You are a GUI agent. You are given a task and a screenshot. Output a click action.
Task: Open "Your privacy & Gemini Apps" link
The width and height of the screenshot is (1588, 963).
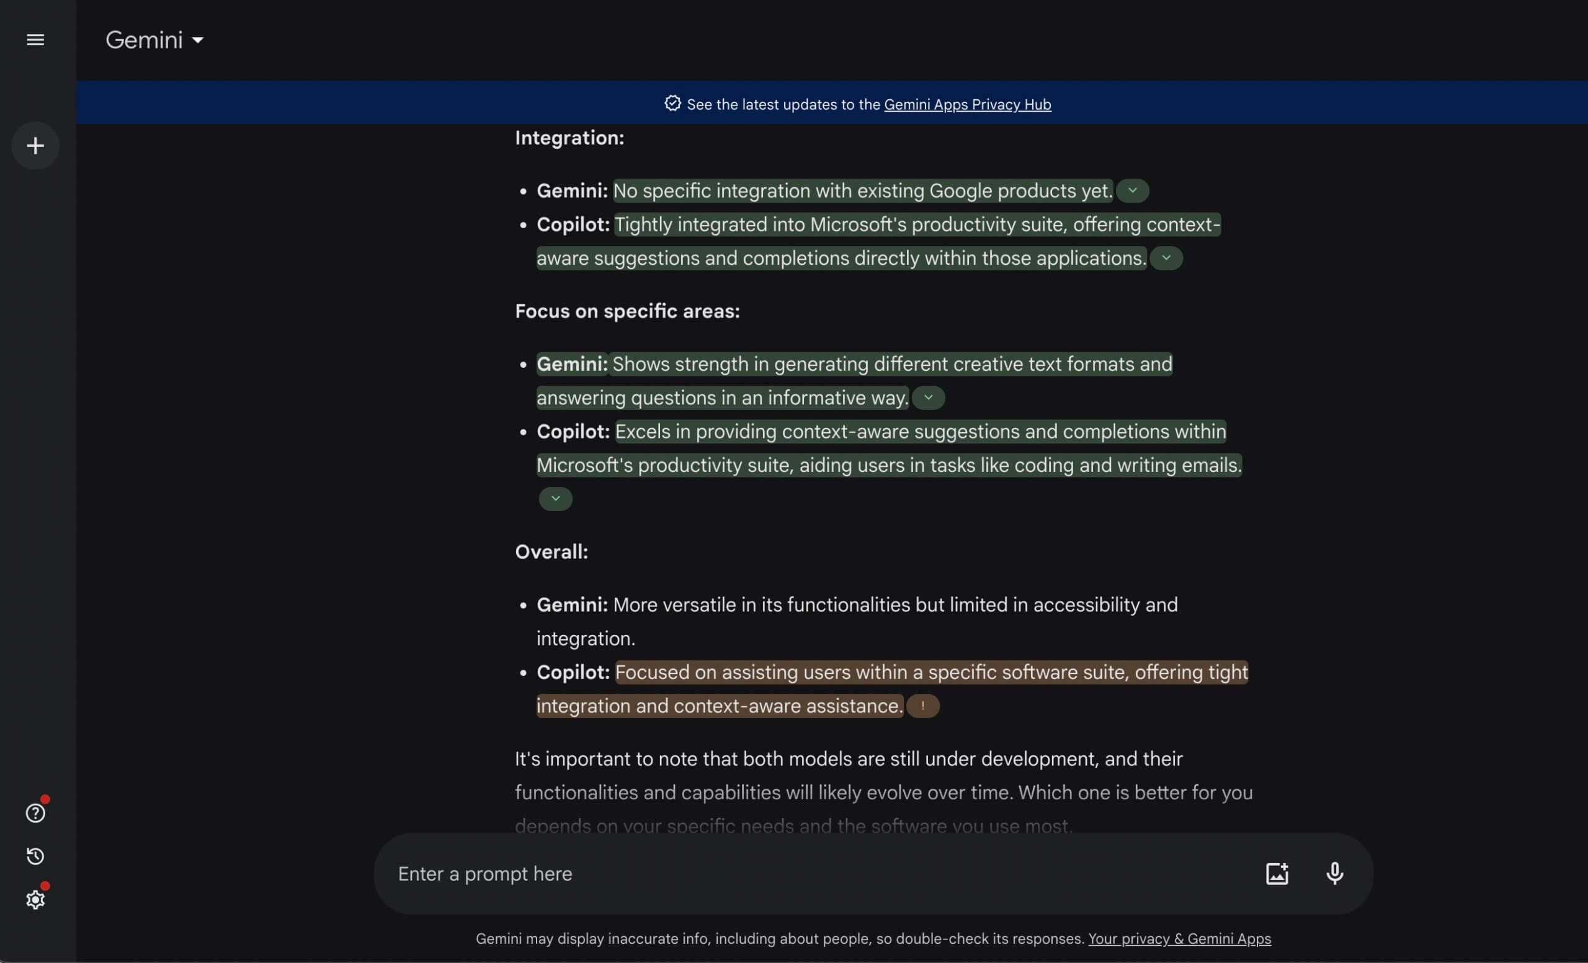click(1179, 939)
